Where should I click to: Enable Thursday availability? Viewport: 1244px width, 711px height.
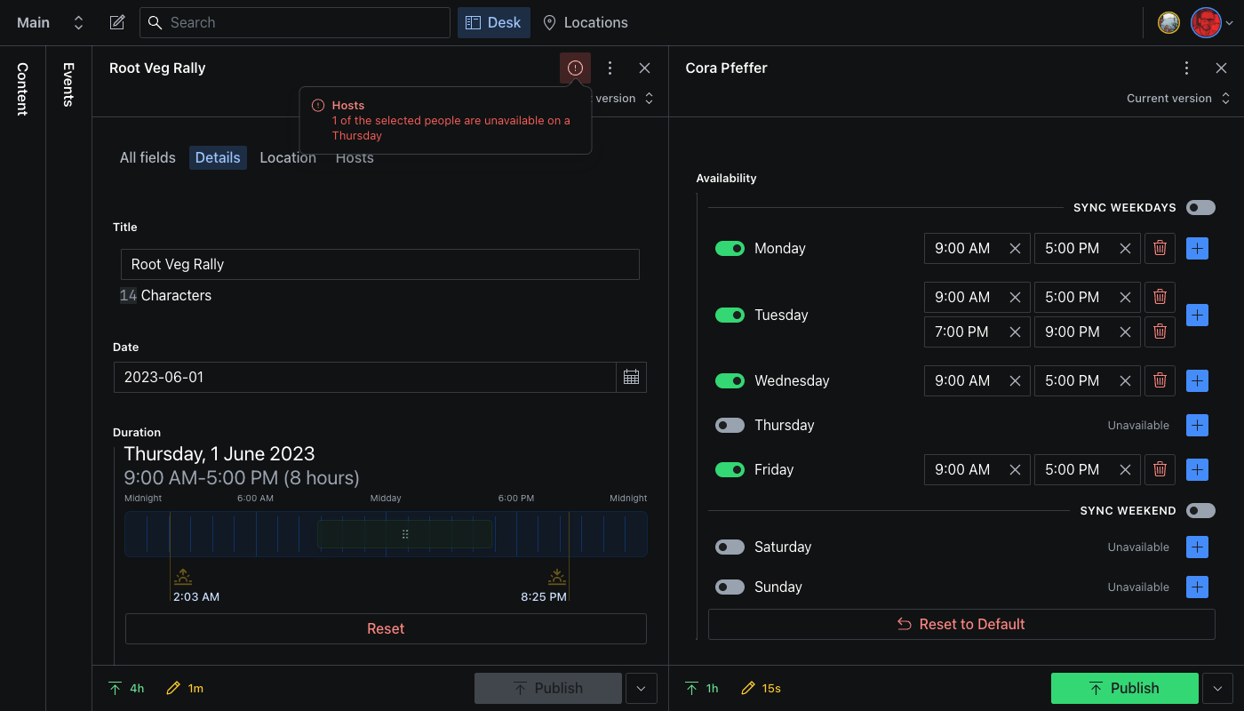730,425
